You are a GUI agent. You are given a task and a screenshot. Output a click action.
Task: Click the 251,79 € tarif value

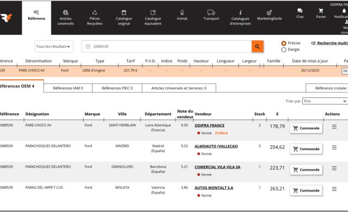pyautogui.click(x=130, y=71)
